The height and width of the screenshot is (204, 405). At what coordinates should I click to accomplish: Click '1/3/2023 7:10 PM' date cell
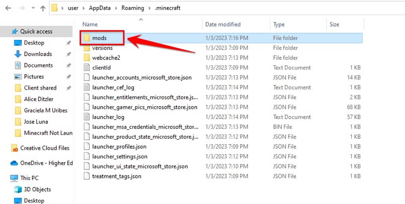coord(227,167)
